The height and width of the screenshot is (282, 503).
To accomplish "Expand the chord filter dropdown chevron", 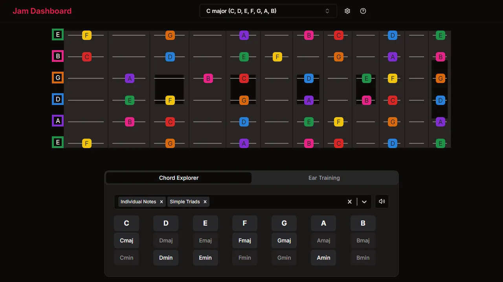I will point(364,201).
